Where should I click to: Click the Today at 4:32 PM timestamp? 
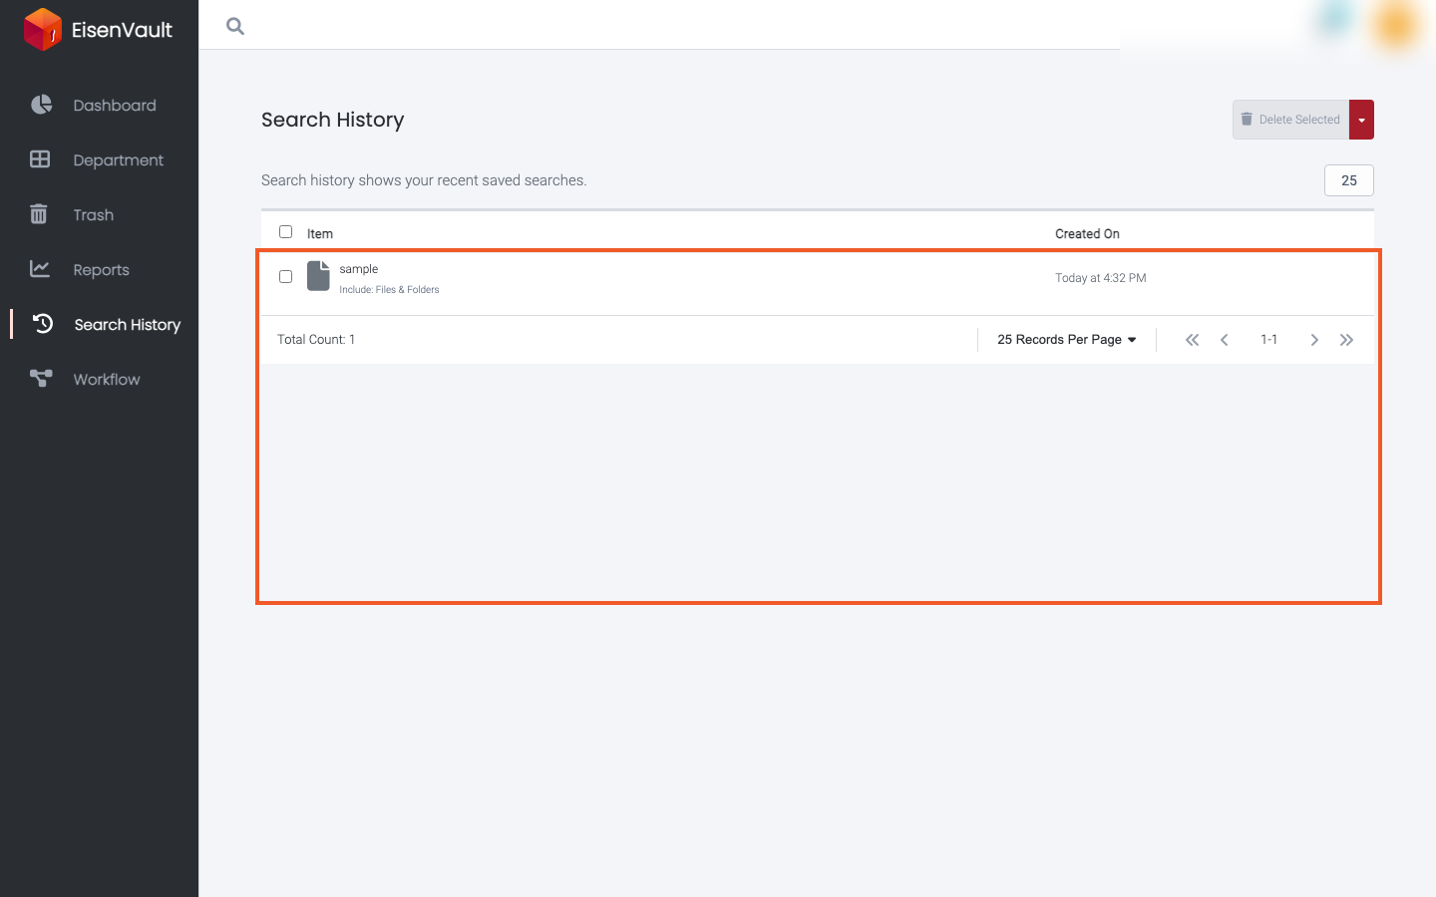1101,278
